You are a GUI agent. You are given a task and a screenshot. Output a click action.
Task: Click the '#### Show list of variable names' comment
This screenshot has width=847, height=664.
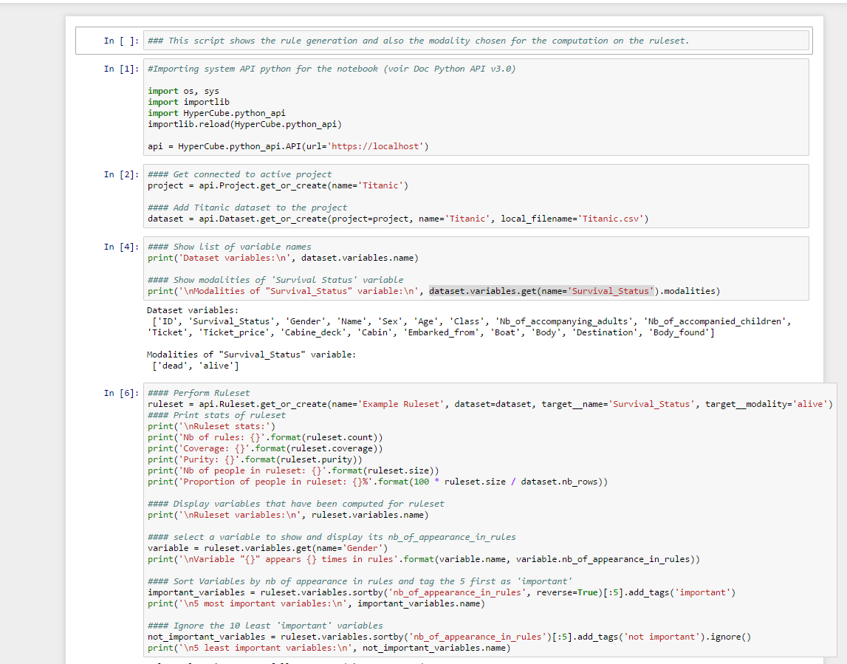pos(230,247)
